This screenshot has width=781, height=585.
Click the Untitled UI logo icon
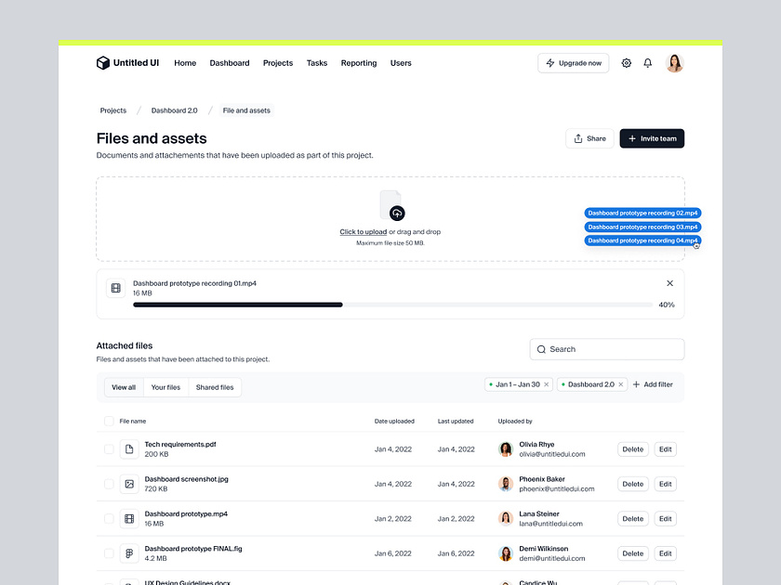[103, 62]
